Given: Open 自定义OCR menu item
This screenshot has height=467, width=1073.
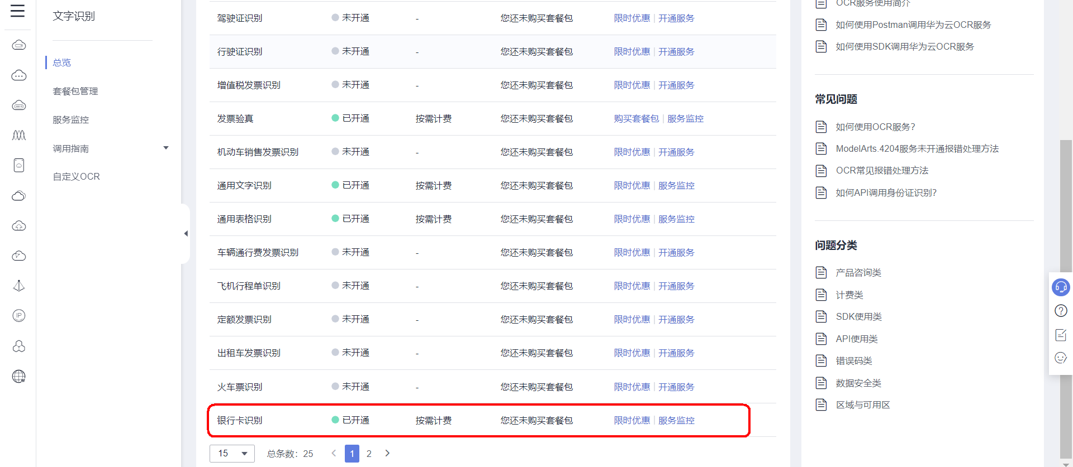Looking at the screenshot, I should click(77, 176).
